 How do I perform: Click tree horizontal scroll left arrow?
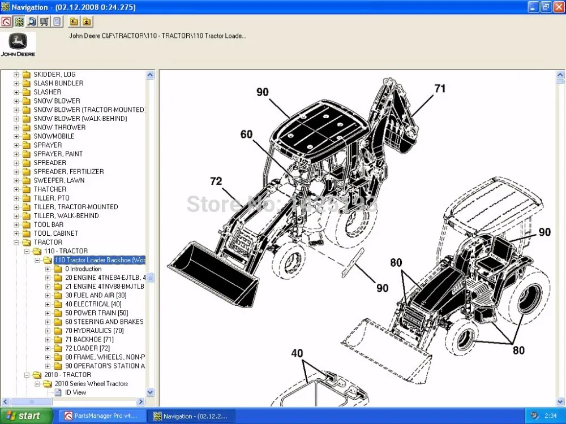[x=6, y=401]
